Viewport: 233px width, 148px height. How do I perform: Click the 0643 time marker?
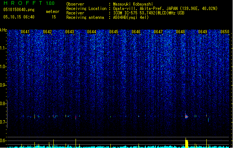70,32
